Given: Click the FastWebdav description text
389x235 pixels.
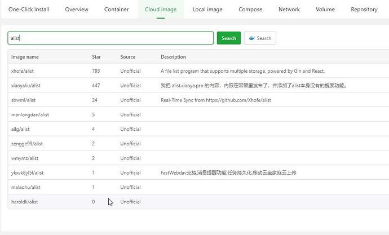Looking at the screenshot, I should 228,173.
